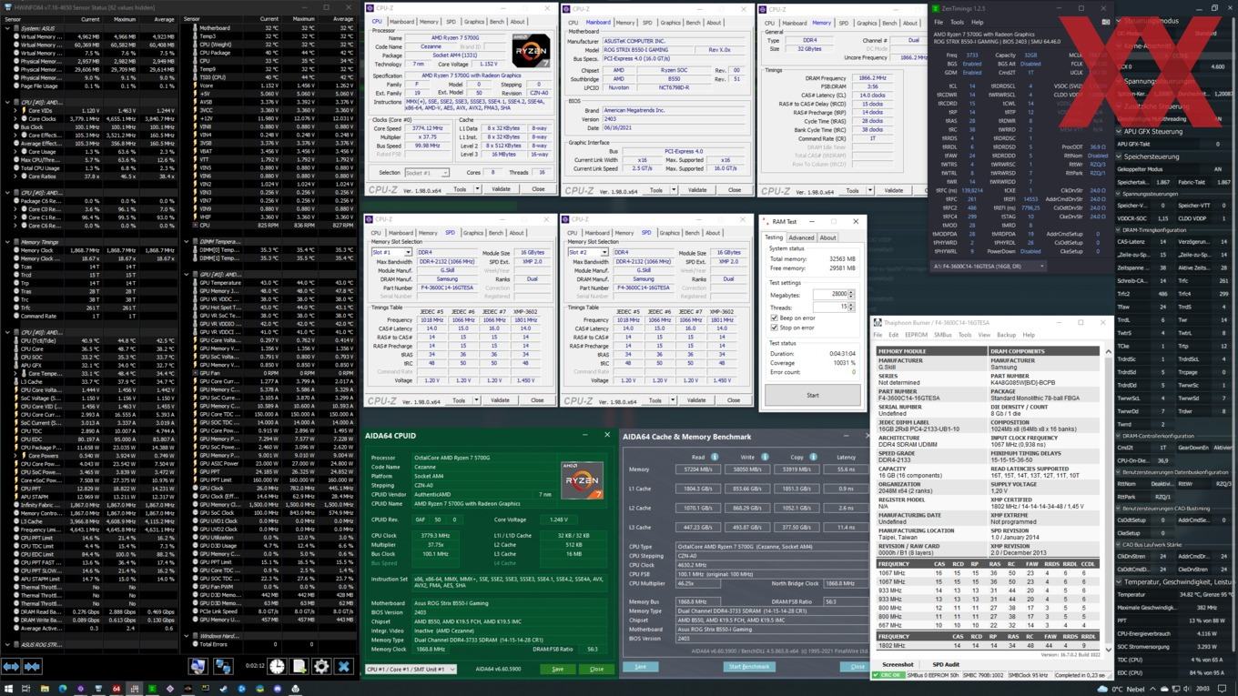Open SMBus menu in Thaiphoon Burner
The image size is (1238, 696).
pos(943,335)
